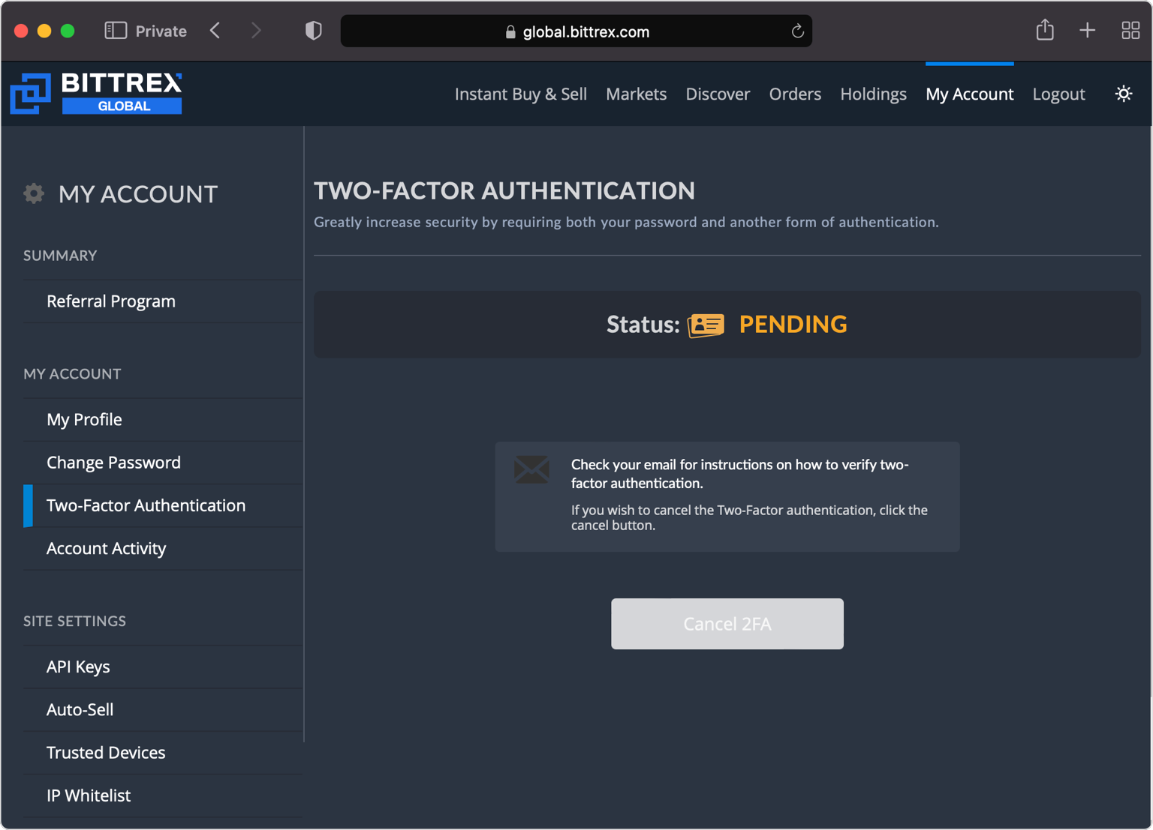The height and width of the screenshot is (830, 1153).
Task: Reload the page using refresh icon
Action: (797, 31)
